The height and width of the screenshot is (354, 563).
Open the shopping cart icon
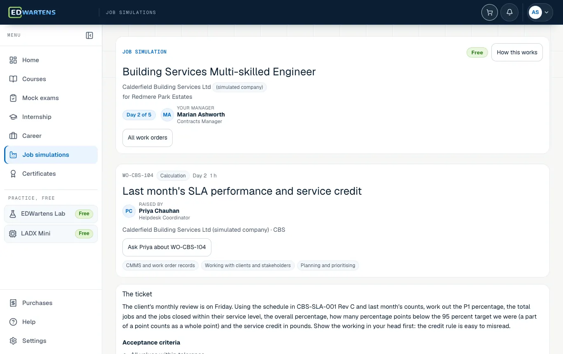click(490, 12)
